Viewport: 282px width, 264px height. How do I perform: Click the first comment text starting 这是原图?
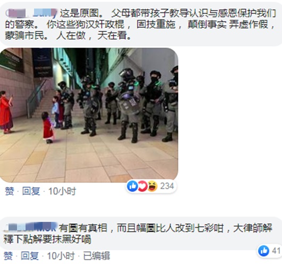(x=140, y=24)
